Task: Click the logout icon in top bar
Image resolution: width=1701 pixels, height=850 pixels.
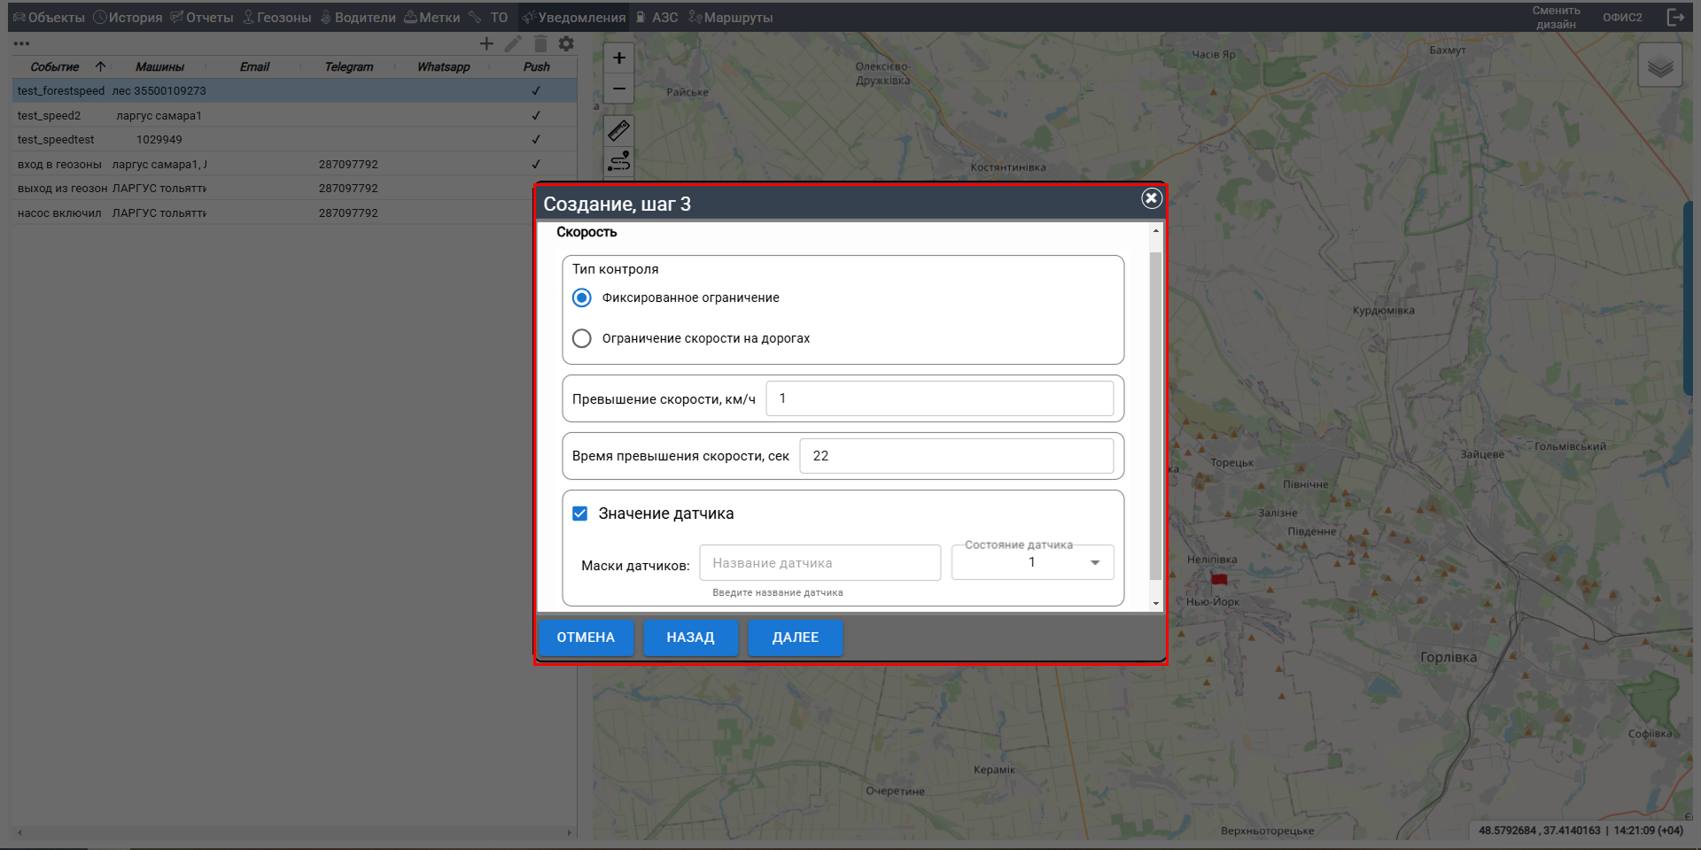Action: pyautogui.click(x=1675, y=17)
